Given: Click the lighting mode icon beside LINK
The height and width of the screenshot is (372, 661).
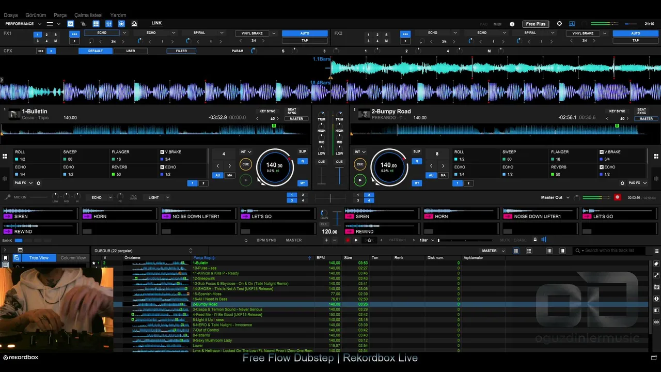Looking at the screenshot, I should (x=134, y=24).
